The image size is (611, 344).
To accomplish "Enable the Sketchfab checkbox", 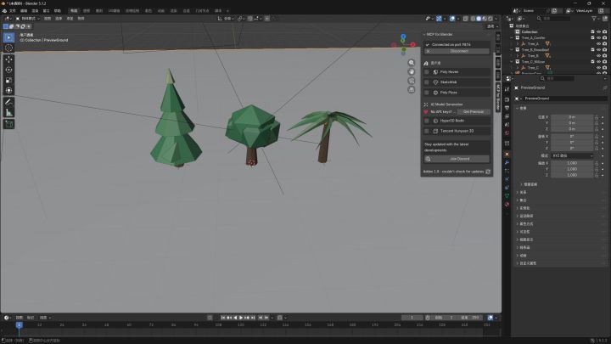I will pyautogui.click(x=427, y=82).
